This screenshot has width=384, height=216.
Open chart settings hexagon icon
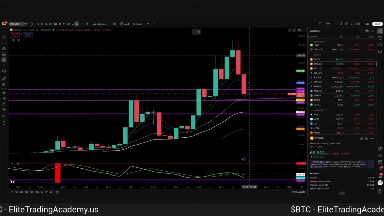click(347, 24)
